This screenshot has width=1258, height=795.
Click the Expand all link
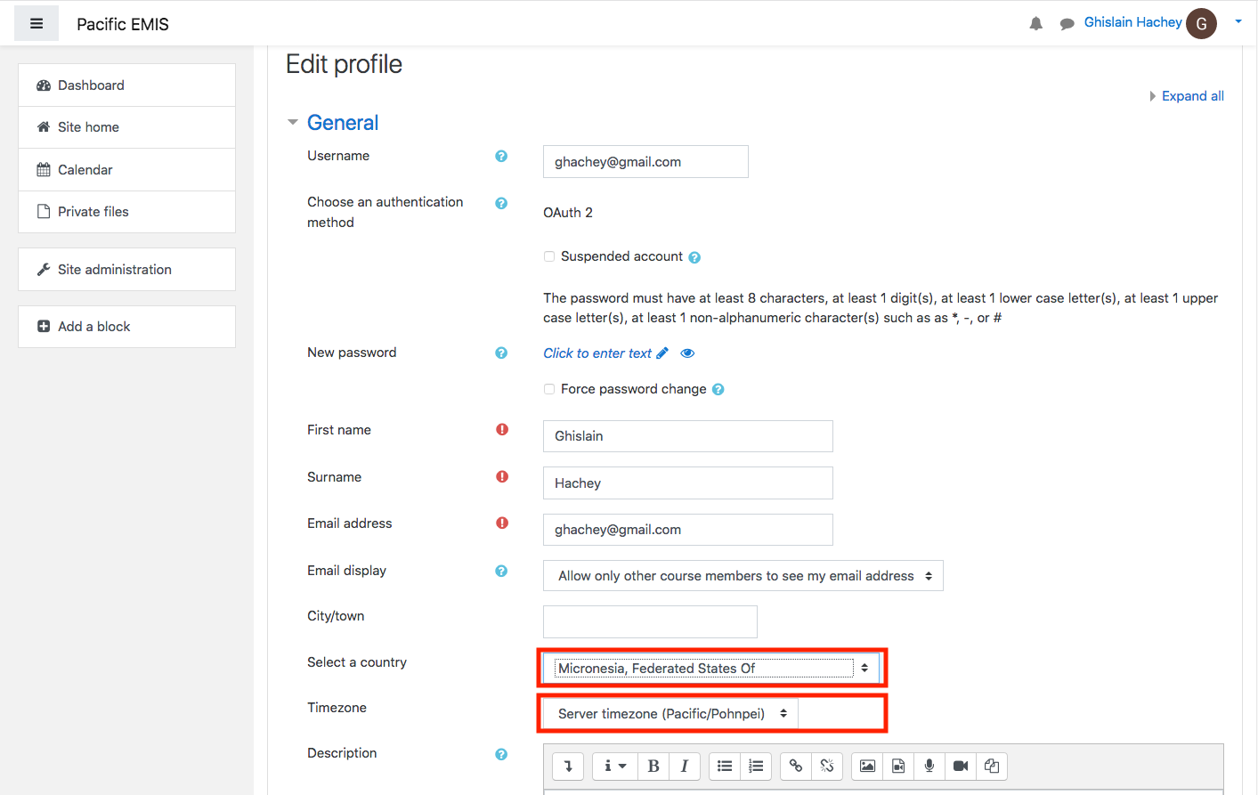1192,96
